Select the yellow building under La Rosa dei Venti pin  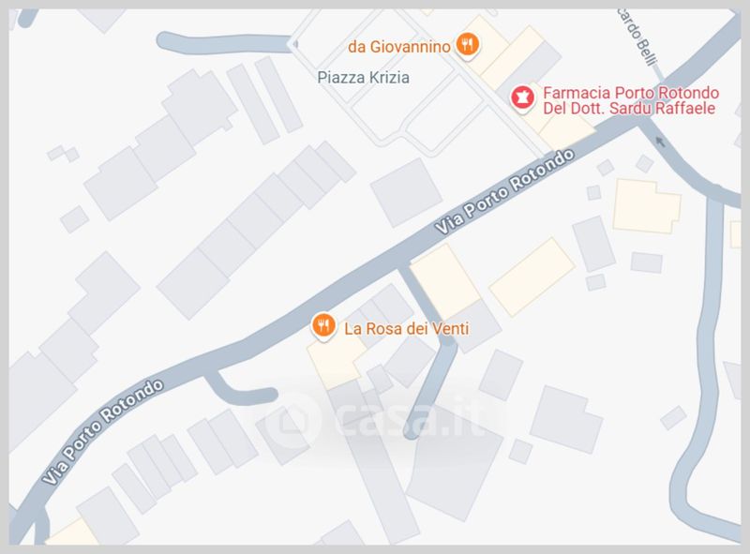(x=335, y=362)
